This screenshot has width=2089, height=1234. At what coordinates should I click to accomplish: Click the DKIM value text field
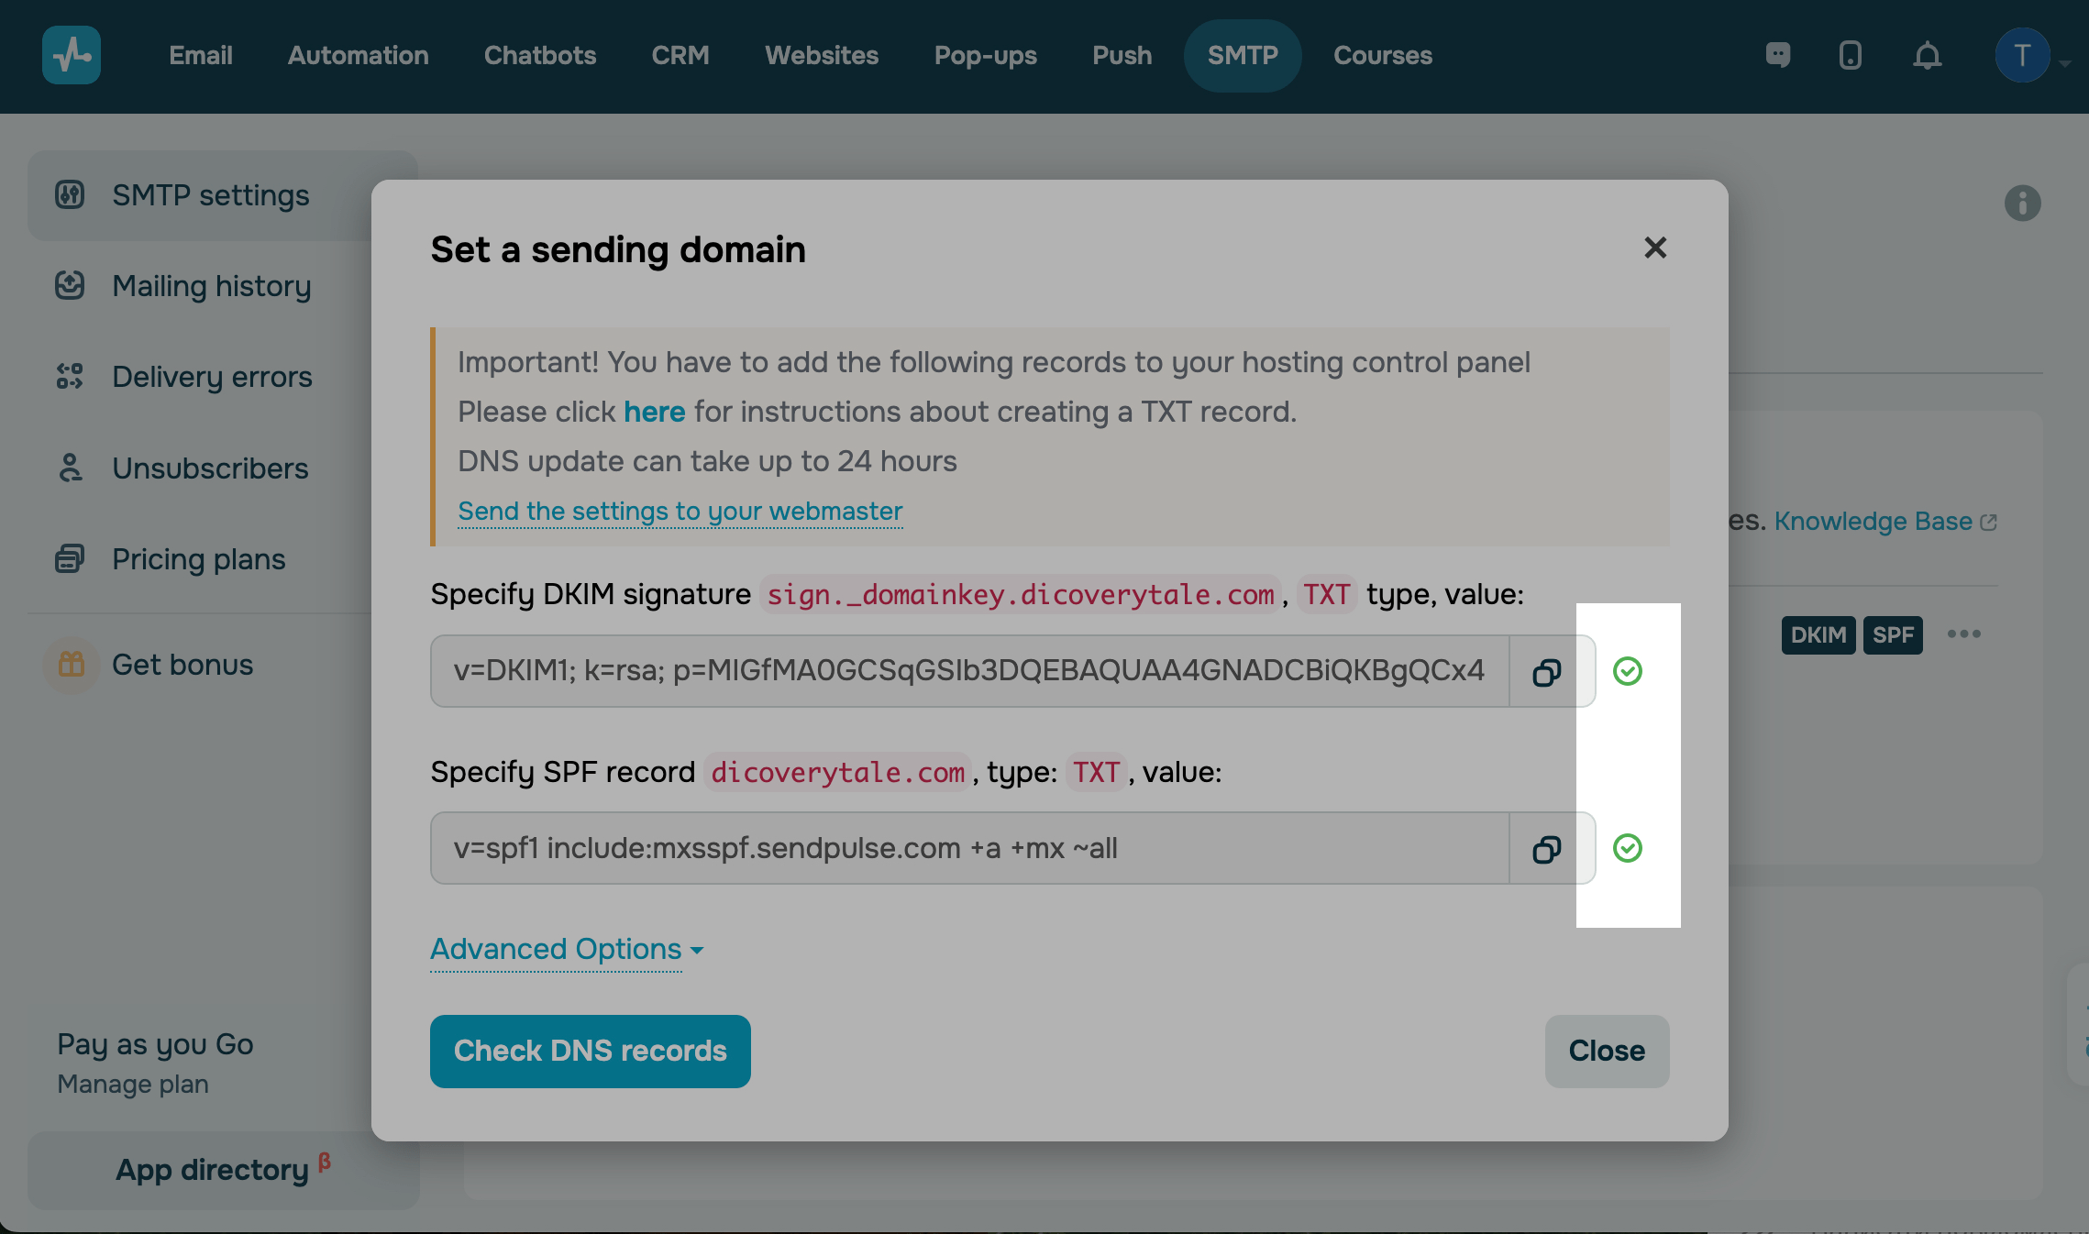pyautogui.click(x=968, y=671)
